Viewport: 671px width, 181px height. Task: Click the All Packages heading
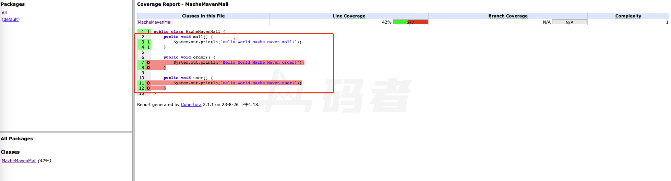17,139
